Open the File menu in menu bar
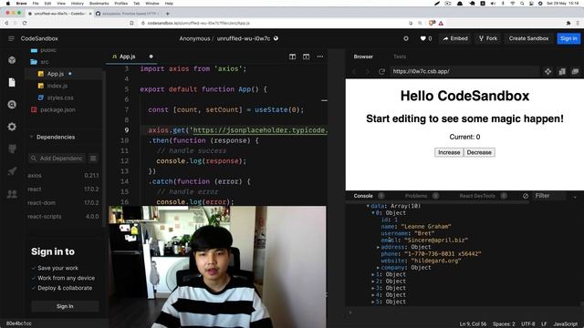The height and width of the screenshot is (328, 584). pos(36,4)
